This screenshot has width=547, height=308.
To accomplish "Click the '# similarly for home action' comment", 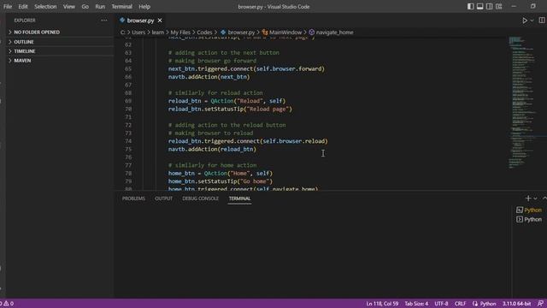I will click(212, 165).
